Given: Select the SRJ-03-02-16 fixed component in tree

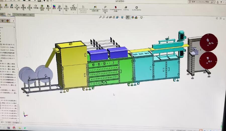Looking at the screenshot, I should [x=10, y=103].
